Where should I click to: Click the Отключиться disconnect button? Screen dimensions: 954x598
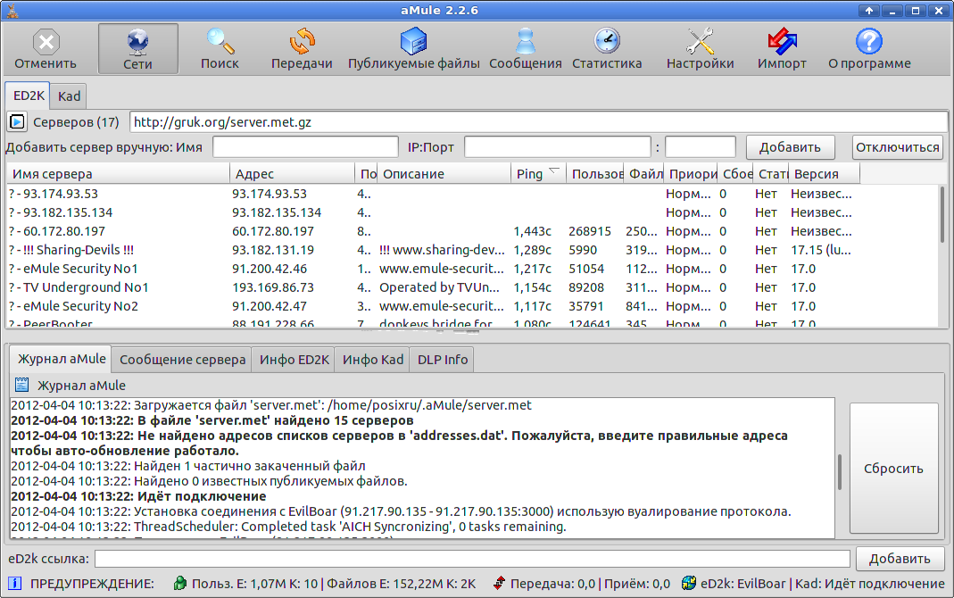coord(898,147)
